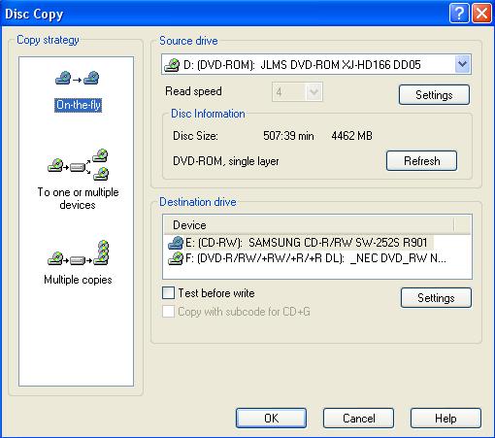Select the On-the-fly copy strategy icon
This screenshot has width=495, height=438.
78,78
